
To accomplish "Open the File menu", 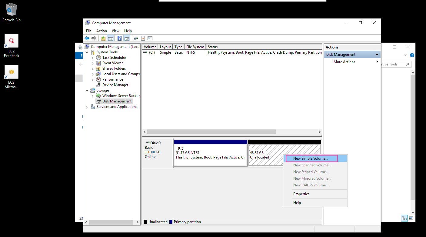I will coord(89,31).
